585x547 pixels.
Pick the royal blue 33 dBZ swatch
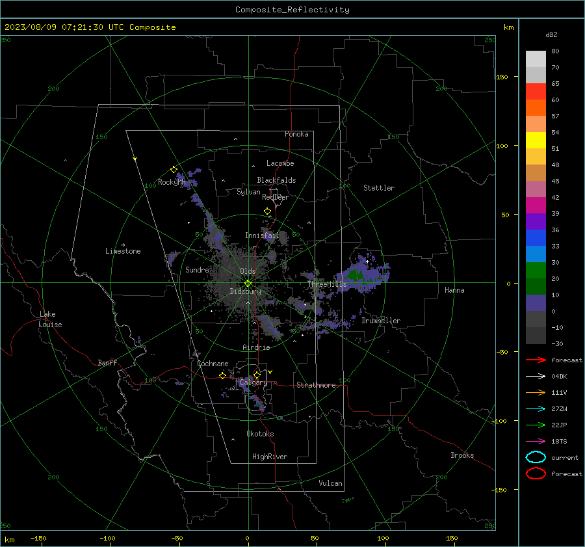[536, 237]
